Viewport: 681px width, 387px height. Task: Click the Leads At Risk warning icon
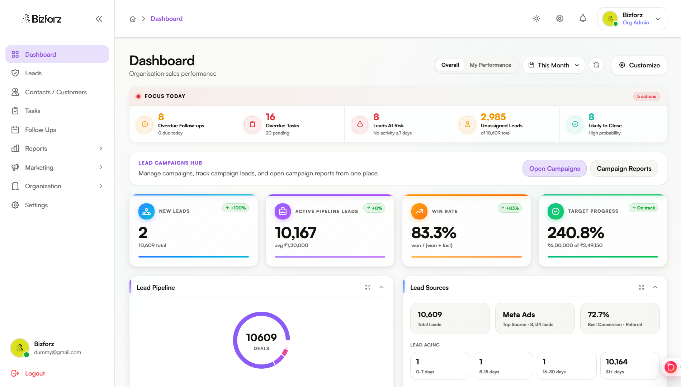coord(360,124)
